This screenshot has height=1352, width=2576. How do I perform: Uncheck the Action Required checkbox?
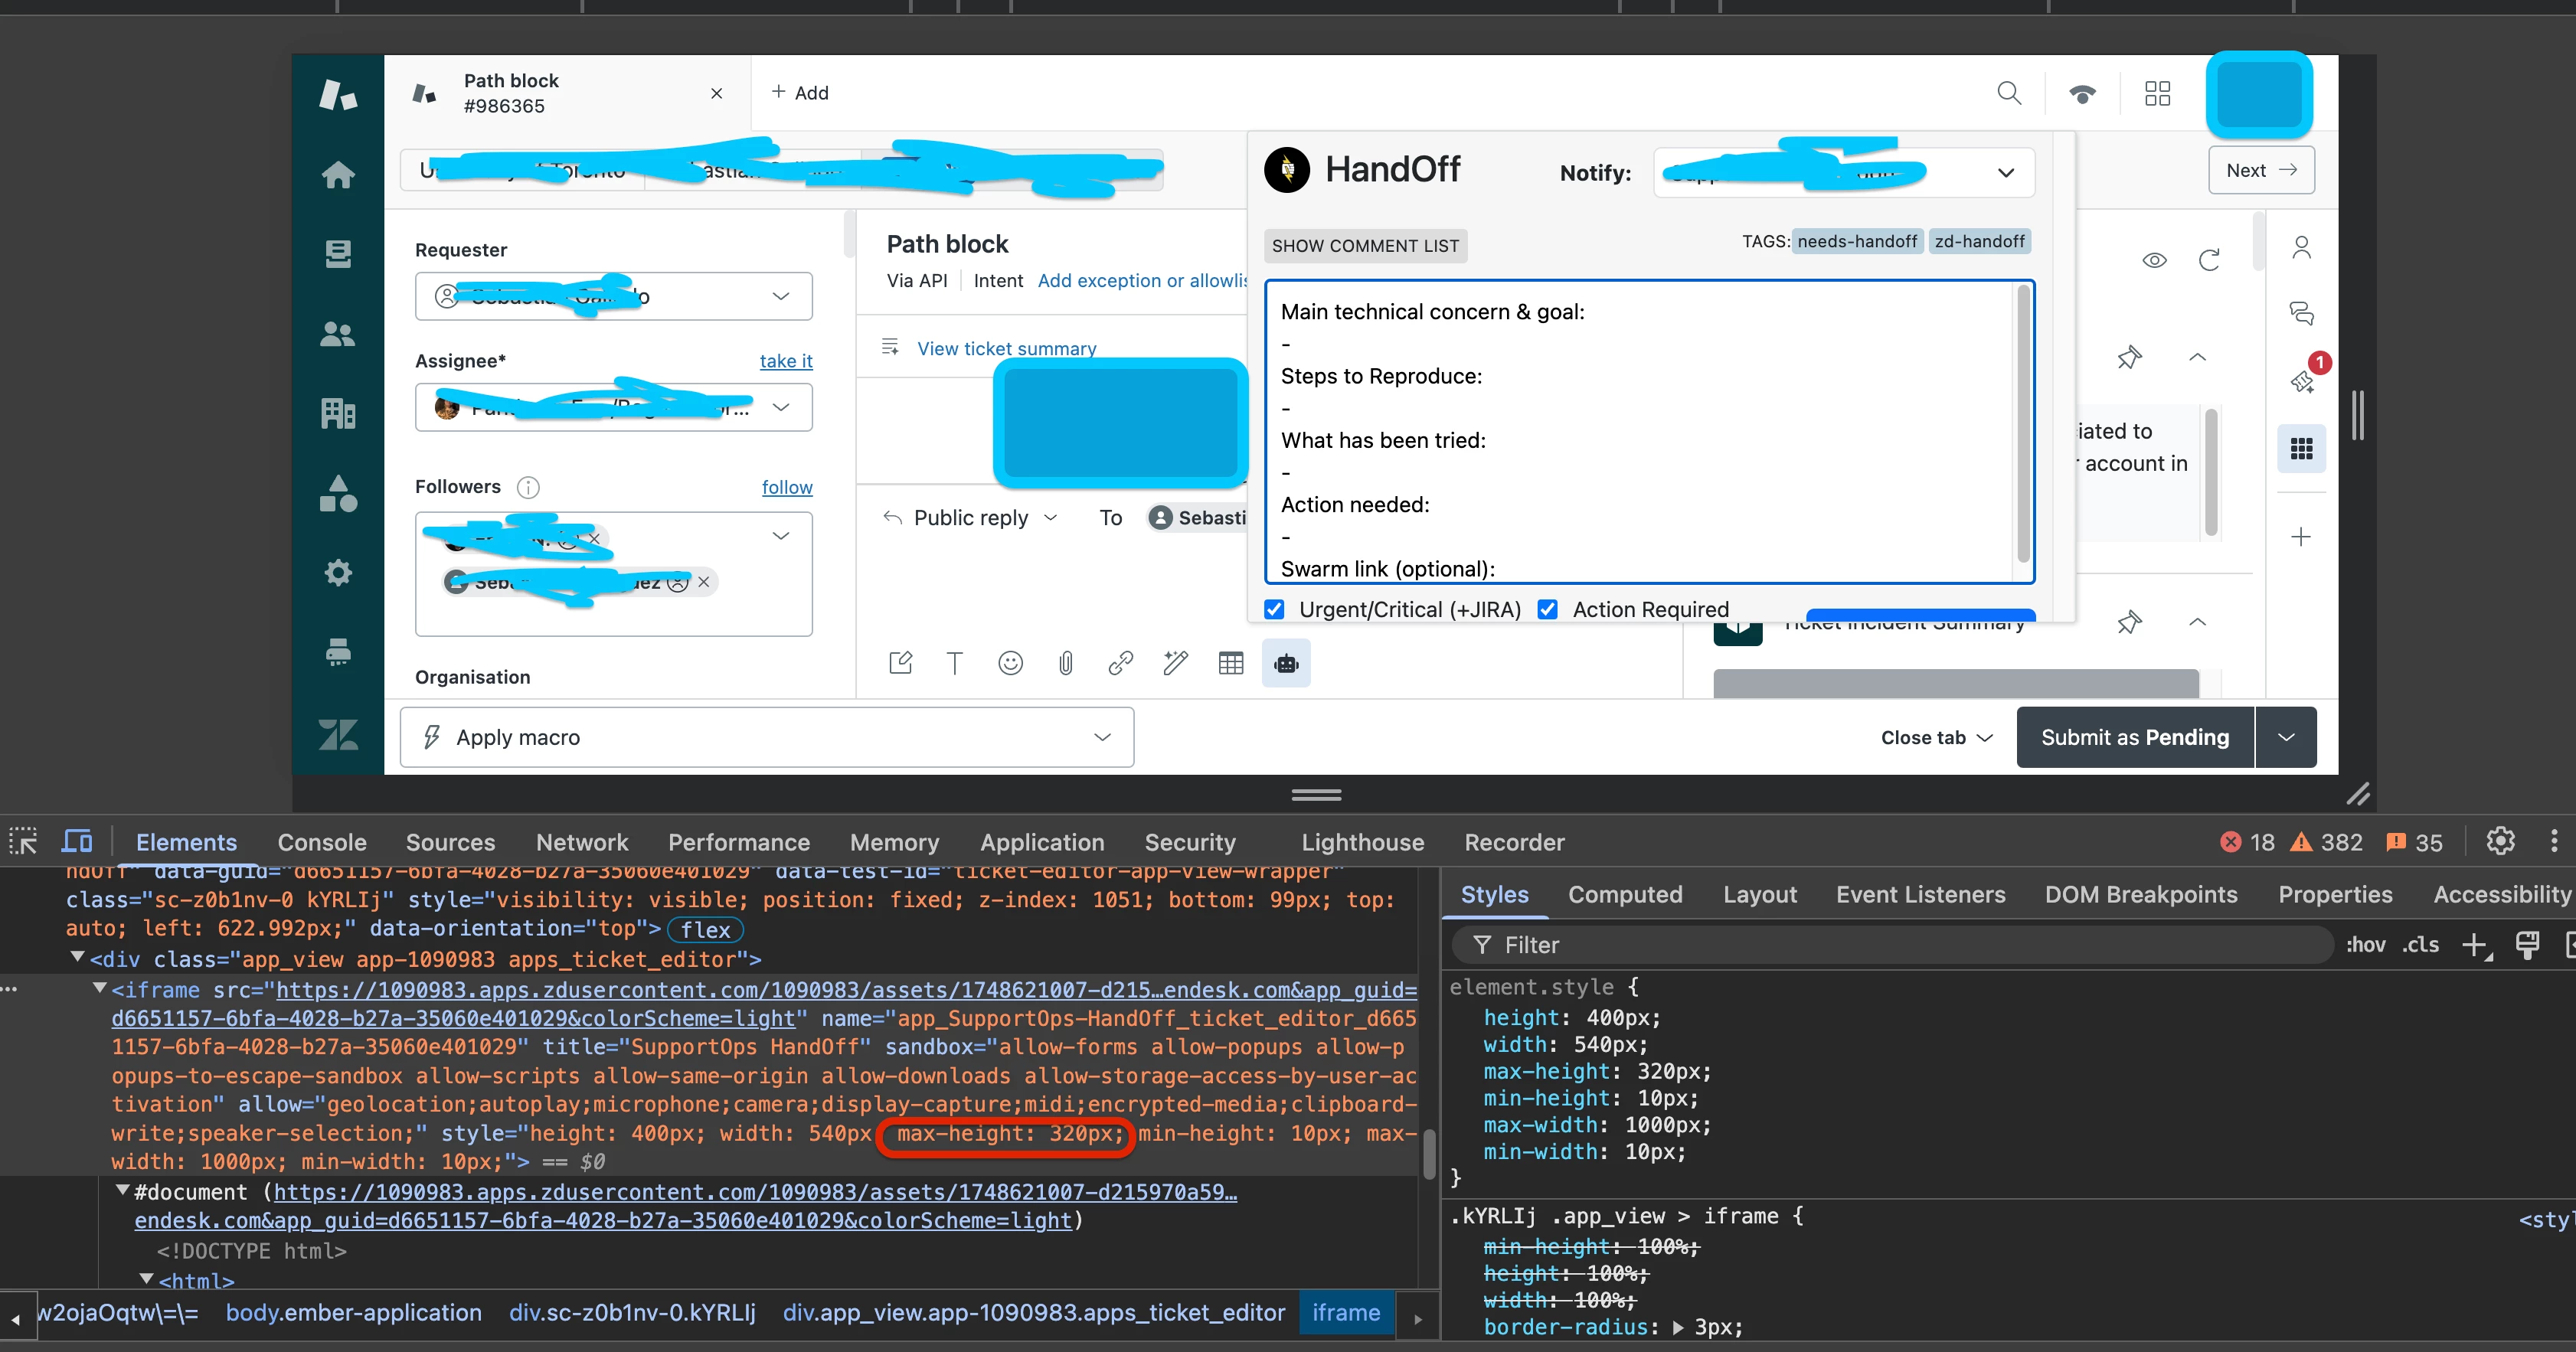click(1547, 609)
